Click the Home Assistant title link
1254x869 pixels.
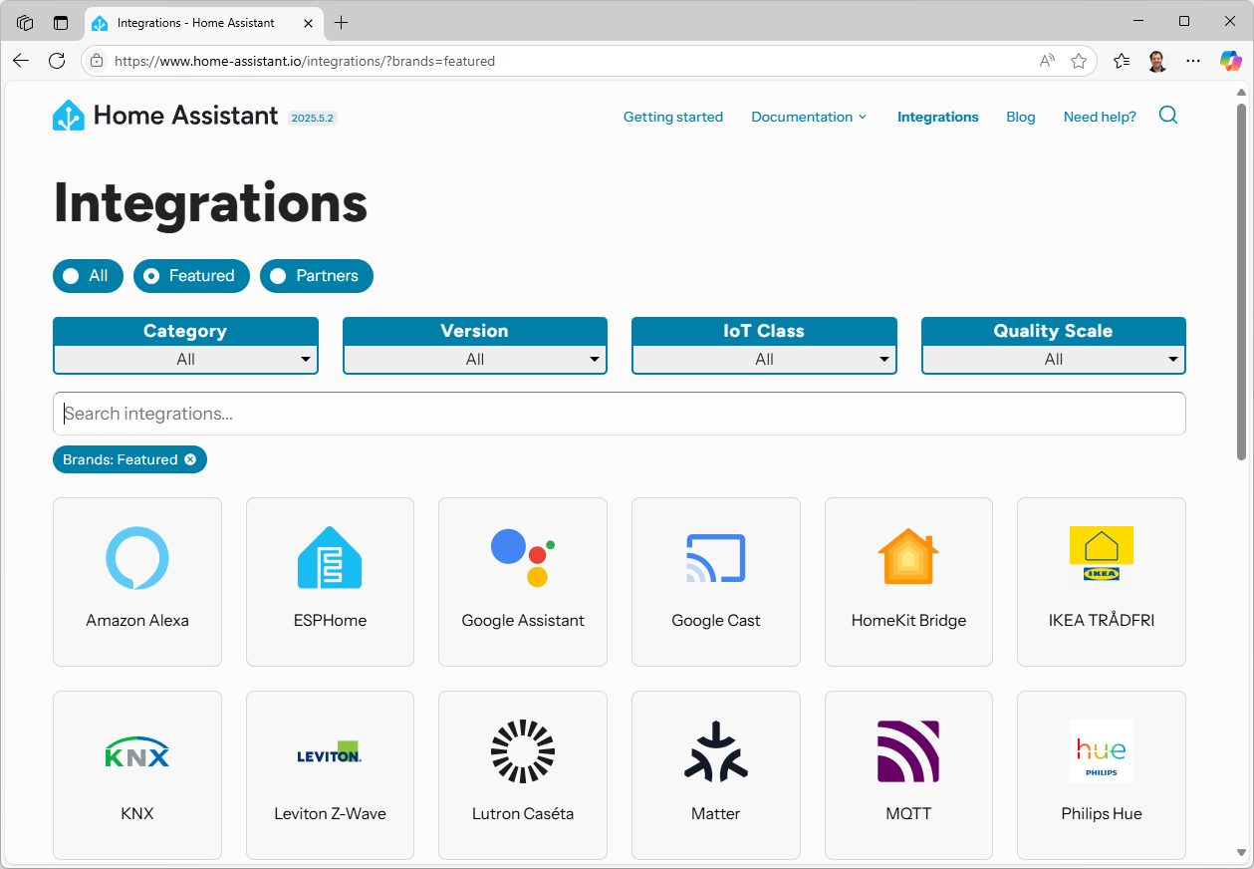(185, 116)
